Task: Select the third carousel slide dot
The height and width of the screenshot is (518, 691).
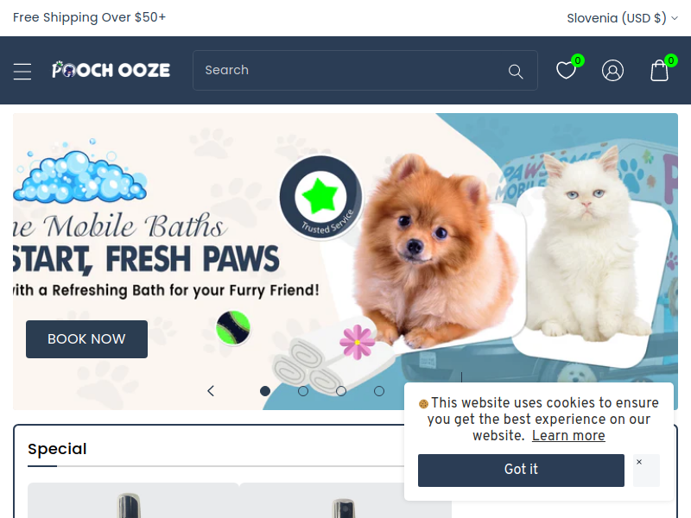Action: click(341, 391)
